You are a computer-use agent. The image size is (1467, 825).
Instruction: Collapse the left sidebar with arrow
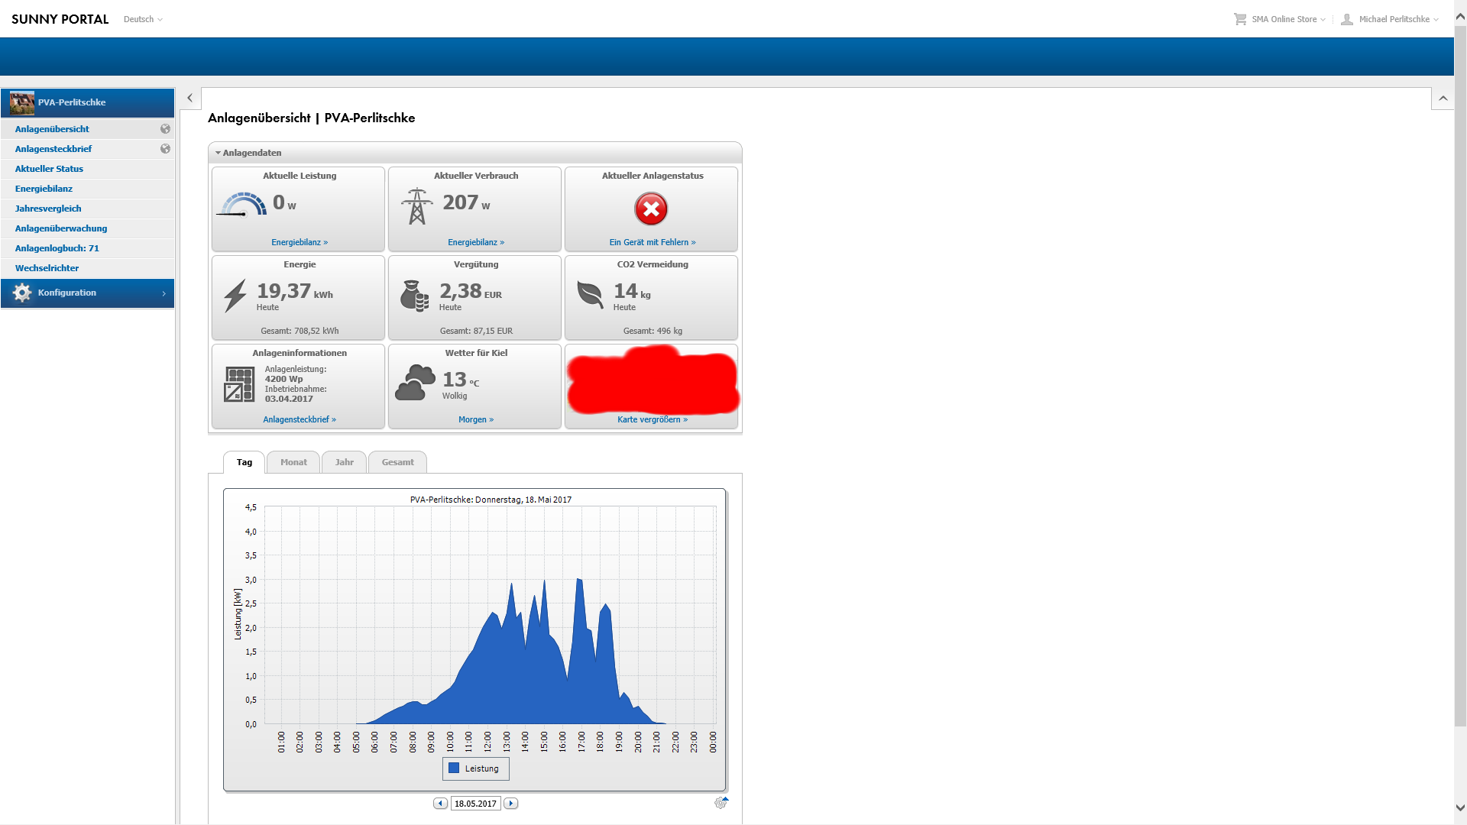tap(189, 98)
